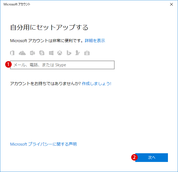178x172 pixels.
Task: Focus the メール、電話、または Skype field
Action: point(62,65)
